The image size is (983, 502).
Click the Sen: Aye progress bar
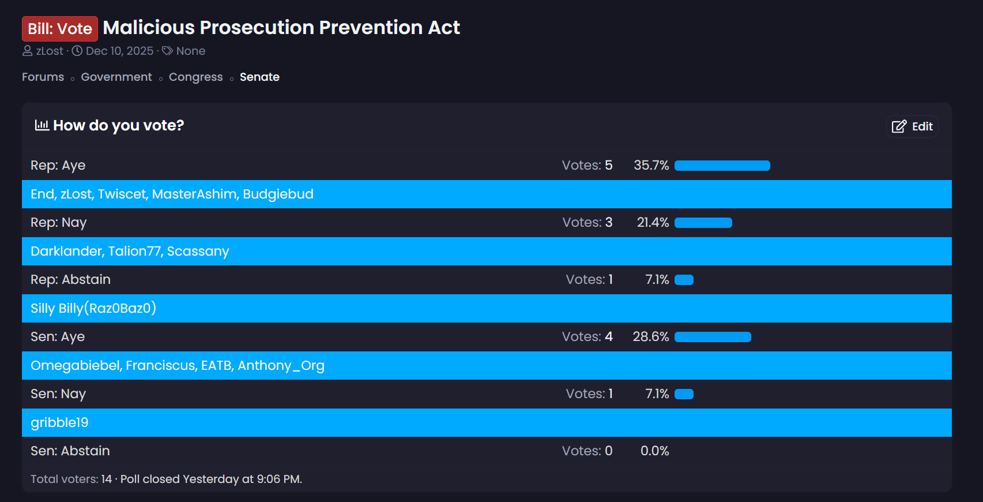pyautogui.click(x=713, y=337)
